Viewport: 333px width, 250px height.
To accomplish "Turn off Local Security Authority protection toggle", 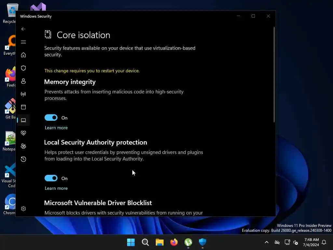I will (x=51, y=178).
